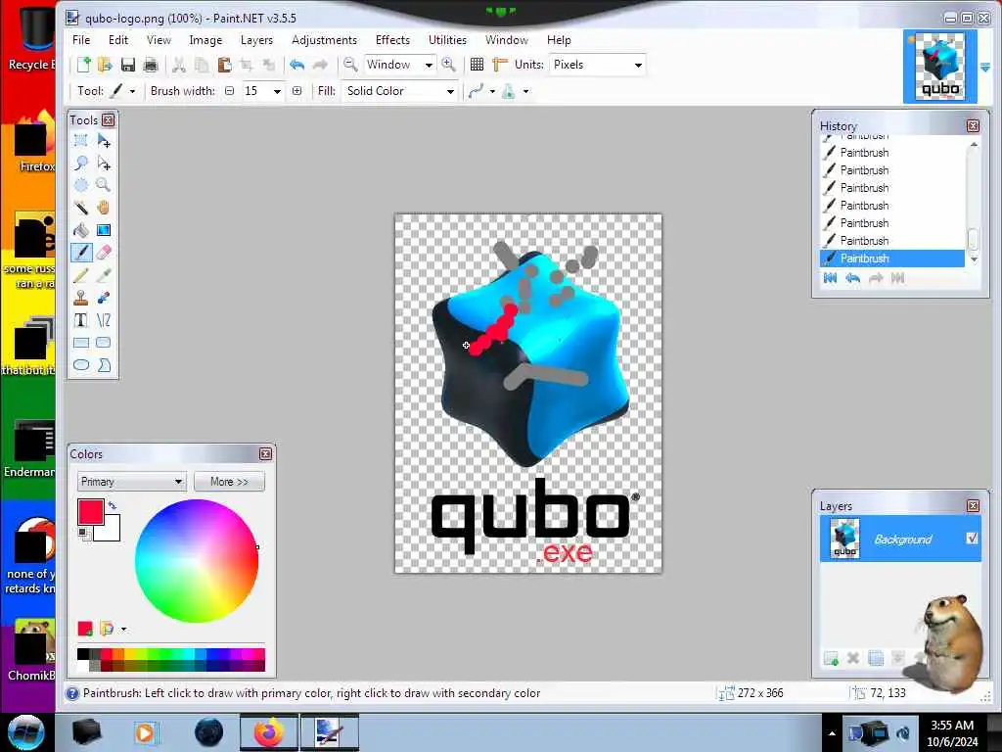This screenshot has width=1002, height=752.
Task: Select the Line/Curve tool
Action: coord(104,320)
